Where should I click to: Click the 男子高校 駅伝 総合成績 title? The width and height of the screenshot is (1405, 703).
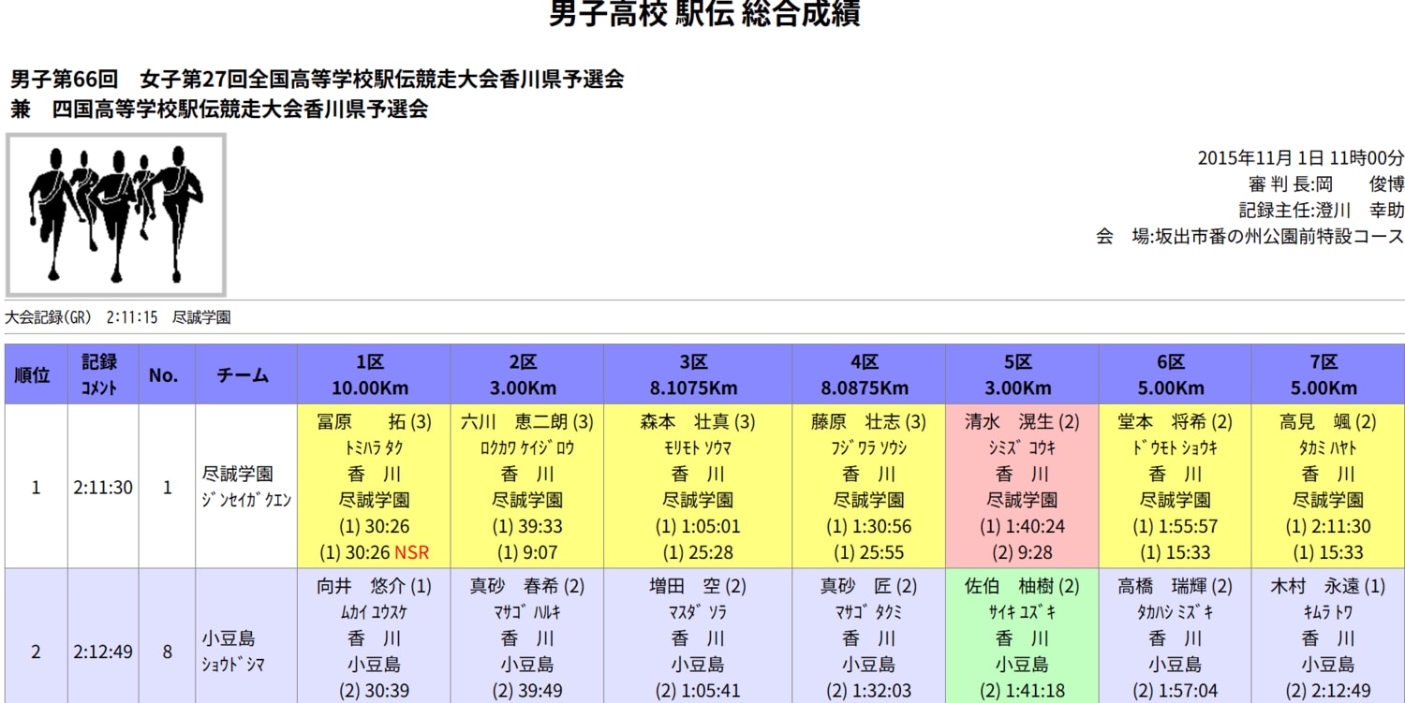pos(702,15)
